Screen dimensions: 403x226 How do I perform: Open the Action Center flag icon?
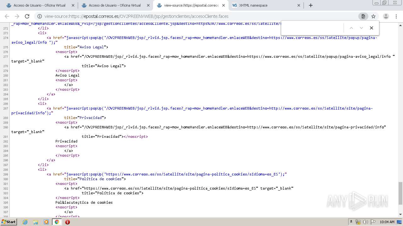coord(373,222)
